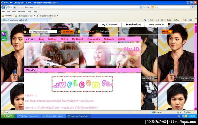Click the Refresh icon beside the address bar
Image resolution: width=198 pixels, height=125 pixels.
pos(144,7)
